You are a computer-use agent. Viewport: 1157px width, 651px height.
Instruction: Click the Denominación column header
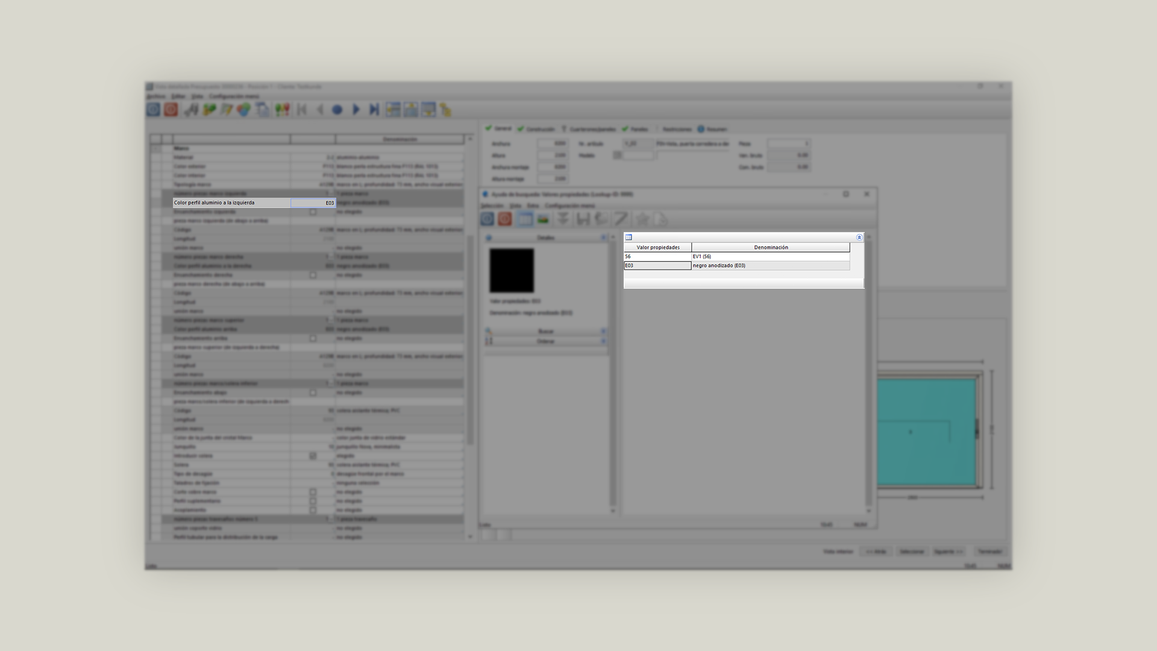(x=771, y=248)
